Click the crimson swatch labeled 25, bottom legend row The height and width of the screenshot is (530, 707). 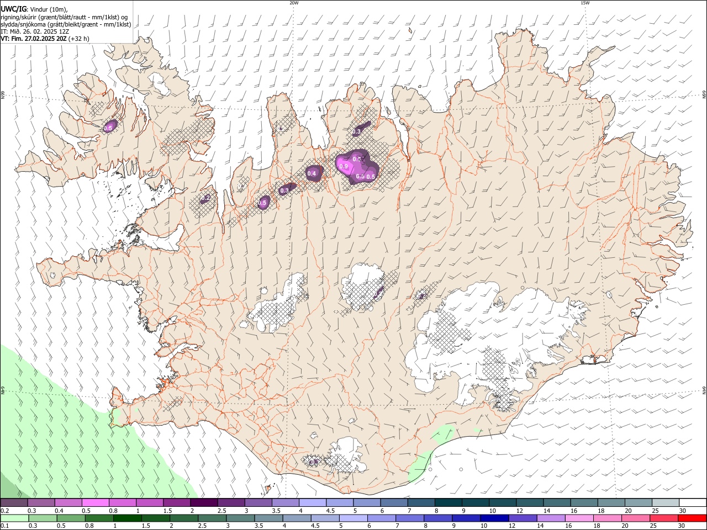[664, 518]
